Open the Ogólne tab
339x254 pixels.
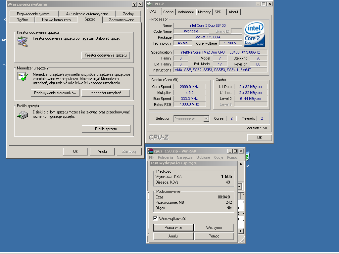pyautogui.click(x=22, y=20)
